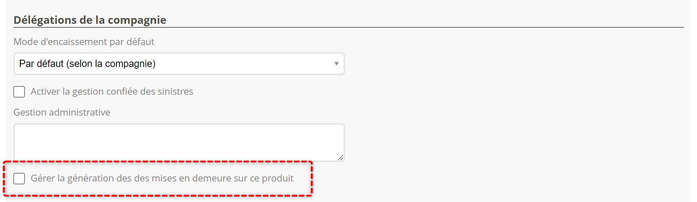Click the encaissement dropdown arrow
The width and height of the screenshot is (697, 202).
(336, 64)
